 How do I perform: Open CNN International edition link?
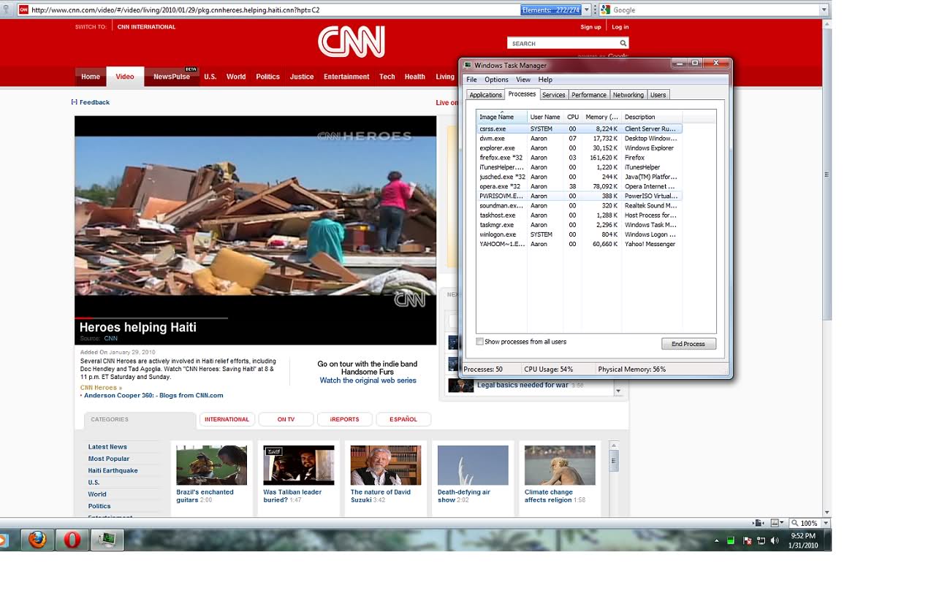146,27
